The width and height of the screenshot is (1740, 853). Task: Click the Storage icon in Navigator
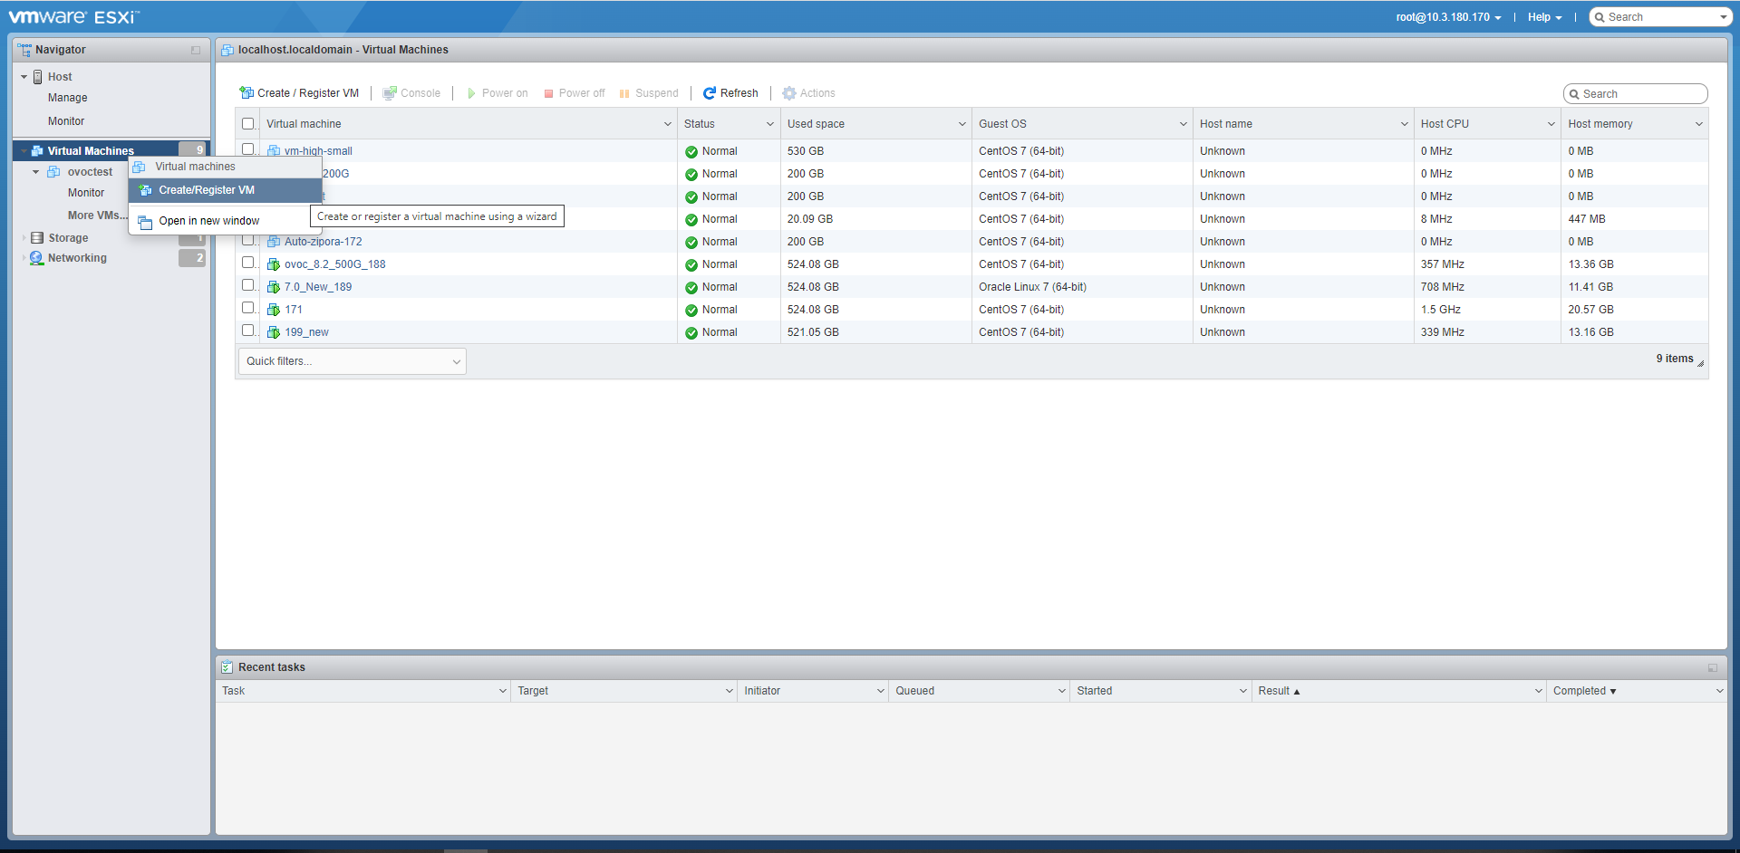[x=37, y=238]
